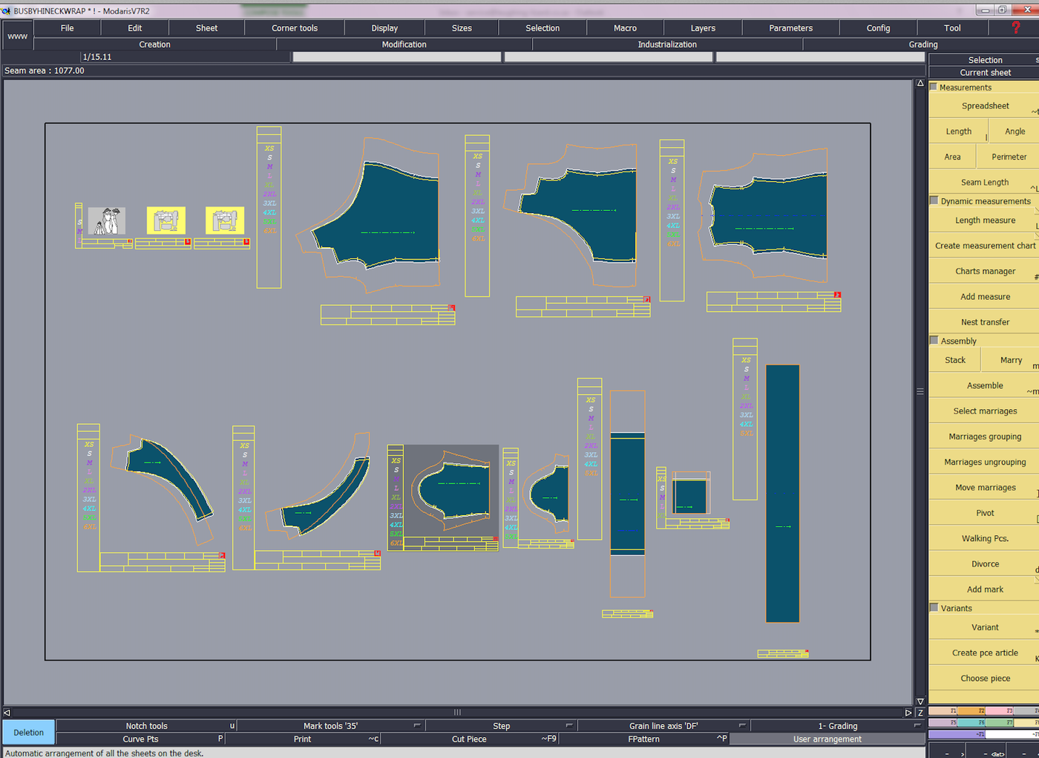Image resolution: width=1039 pixels, height=758 pixels.
Task: Toggle the Dynamic measurements section checkbox
Action: pyautogui.click(x=934, y=200)
